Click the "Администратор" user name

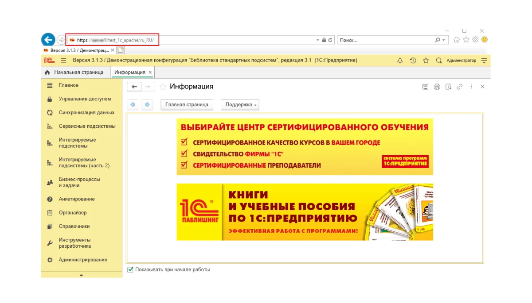tap(461, 61)
